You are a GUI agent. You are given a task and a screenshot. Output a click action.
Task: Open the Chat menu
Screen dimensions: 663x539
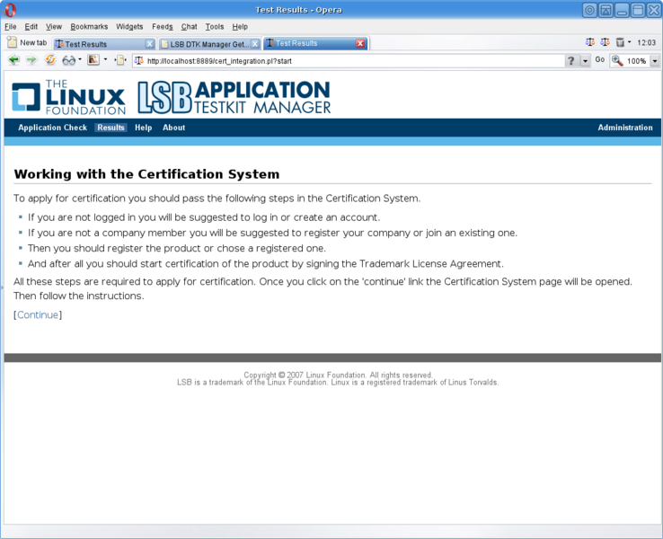click(x=189, y=27)
